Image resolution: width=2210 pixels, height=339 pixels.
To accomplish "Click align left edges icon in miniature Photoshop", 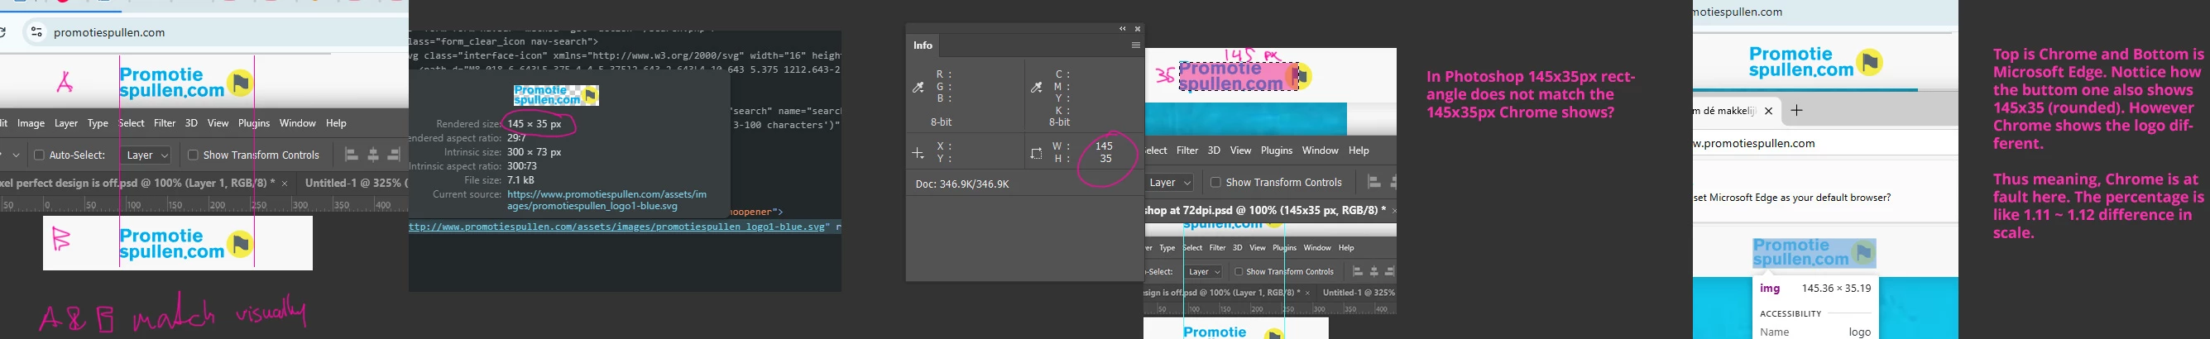I will 1357,272.
